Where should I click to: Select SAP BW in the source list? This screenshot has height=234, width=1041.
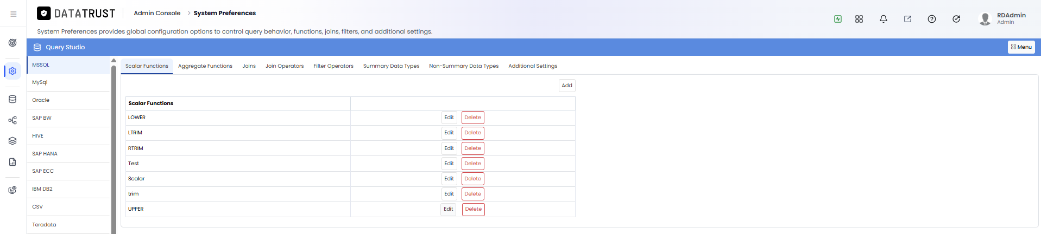pyautogui.click(x=68, y=118)
